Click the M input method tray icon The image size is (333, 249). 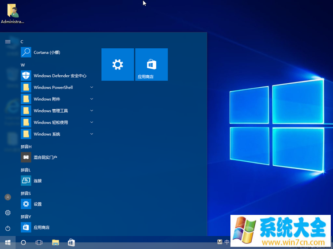[220, 242]
